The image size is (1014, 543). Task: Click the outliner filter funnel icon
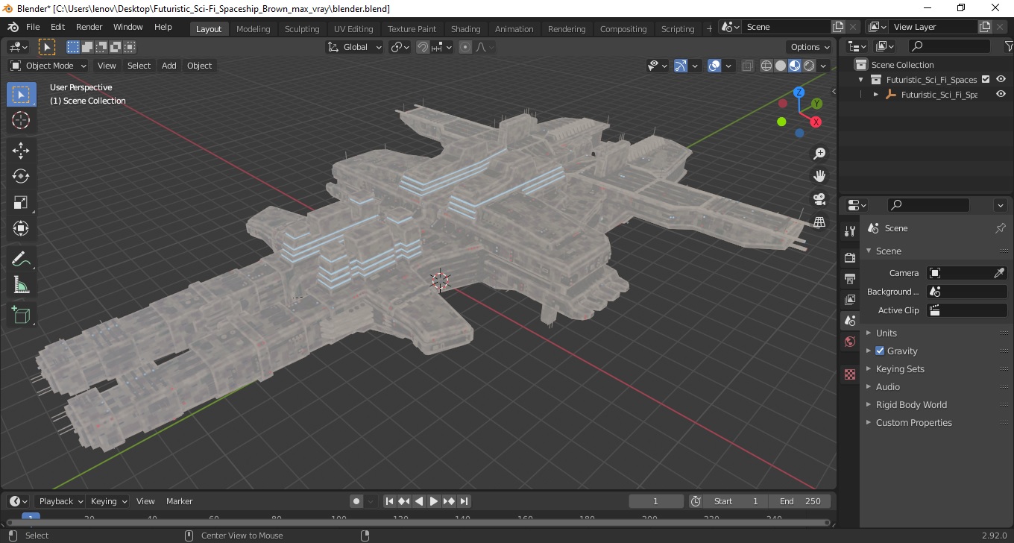[x=1009, y=46]
